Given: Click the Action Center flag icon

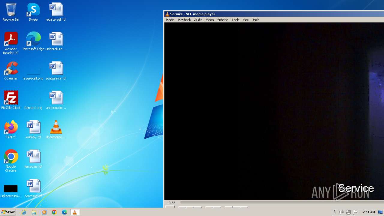Looking at the screenshot, I should [x=355, y=212].
